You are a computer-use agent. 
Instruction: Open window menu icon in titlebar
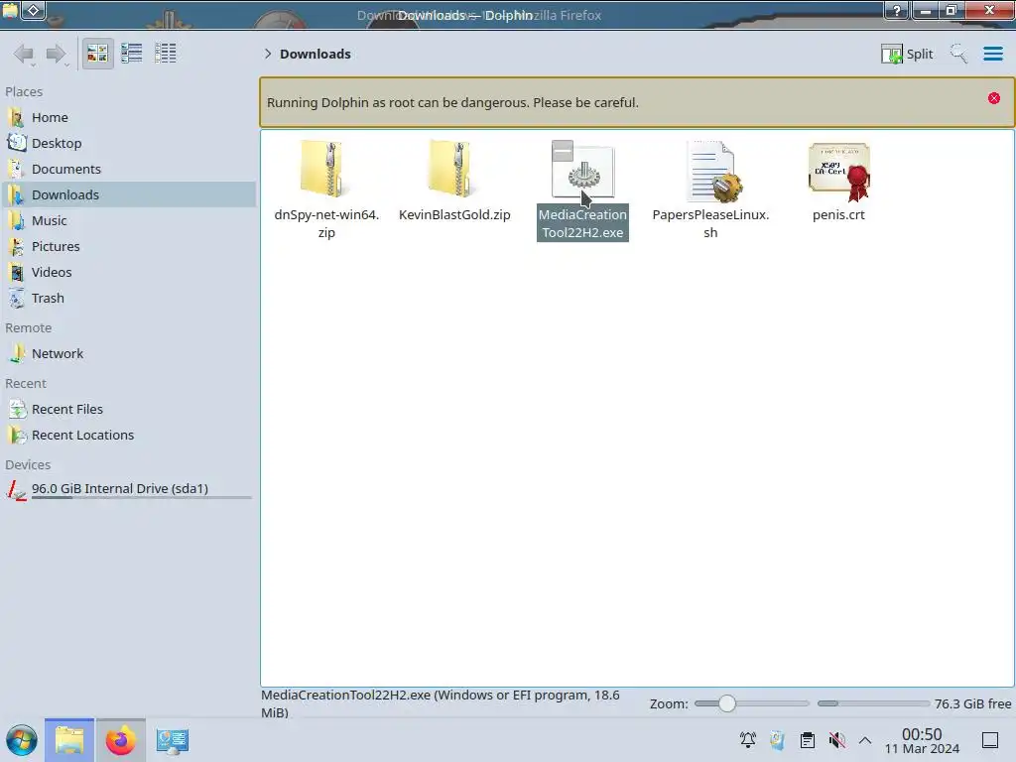[x=10, y=10]
